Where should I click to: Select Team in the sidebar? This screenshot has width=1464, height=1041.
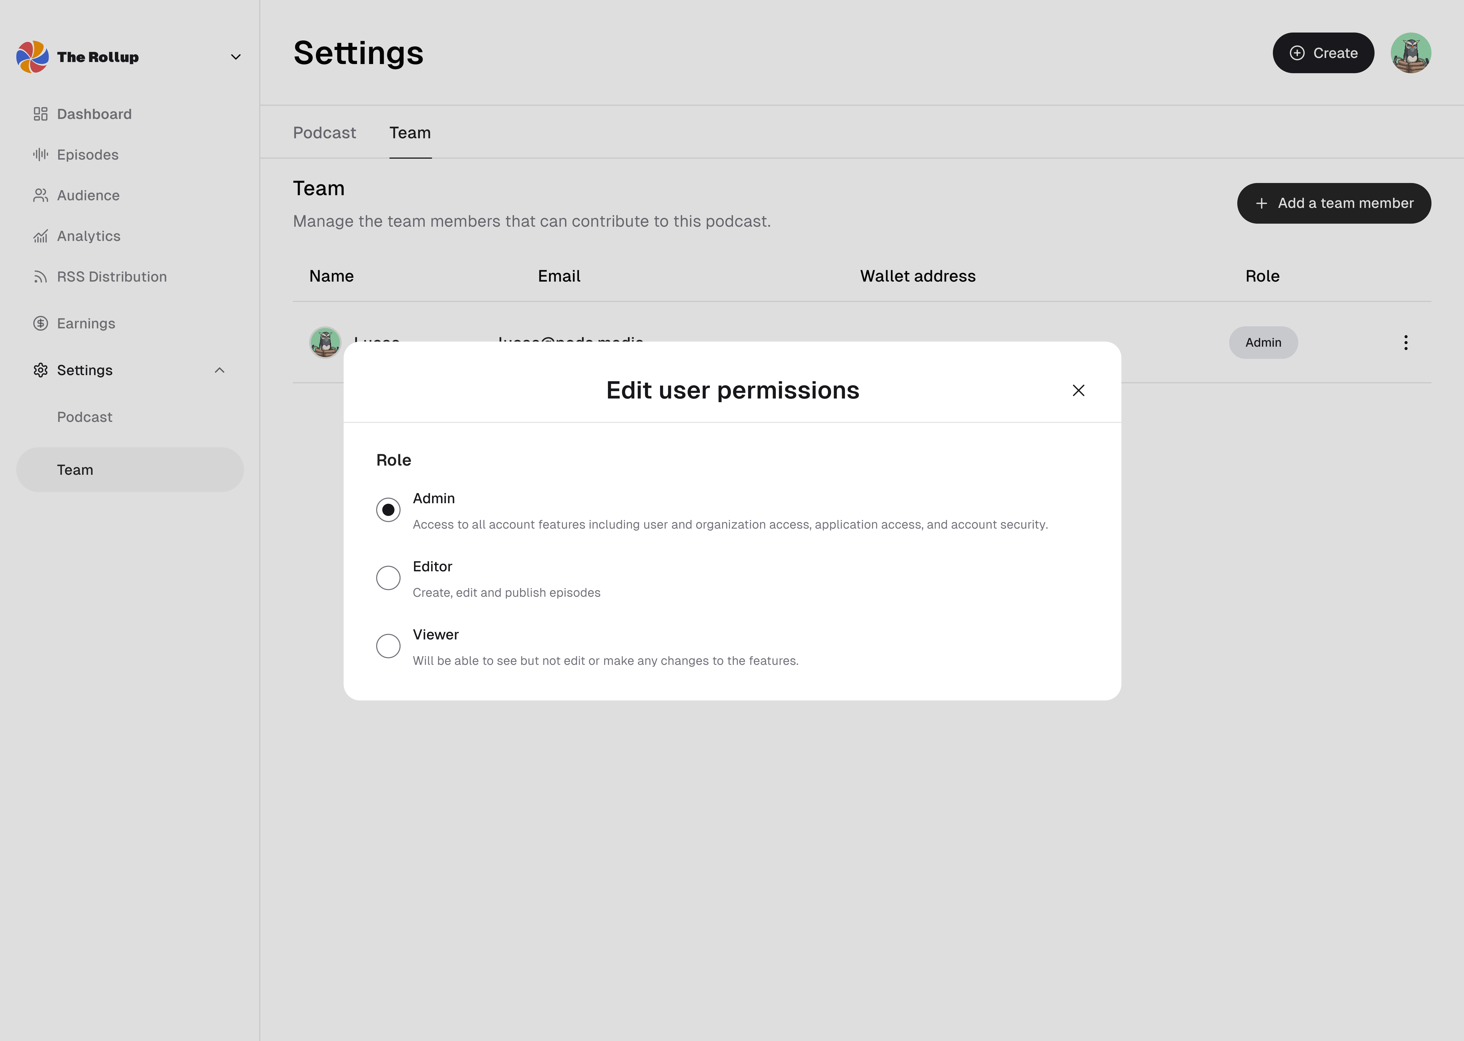point(75,469)
